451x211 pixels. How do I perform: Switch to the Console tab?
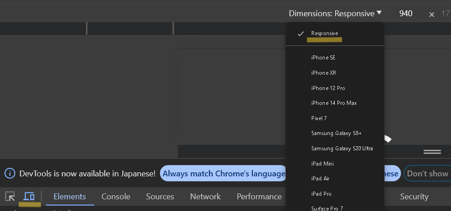point(116,196)
